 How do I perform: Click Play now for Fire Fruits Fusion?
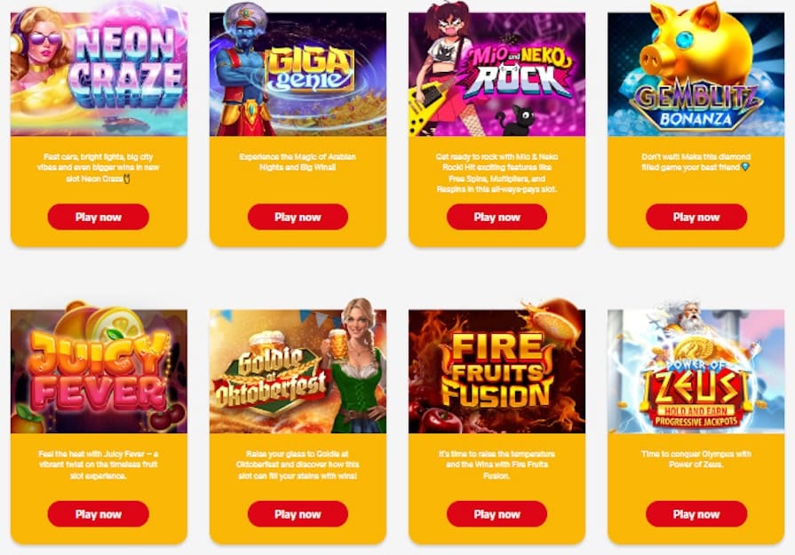click(497, 514)
